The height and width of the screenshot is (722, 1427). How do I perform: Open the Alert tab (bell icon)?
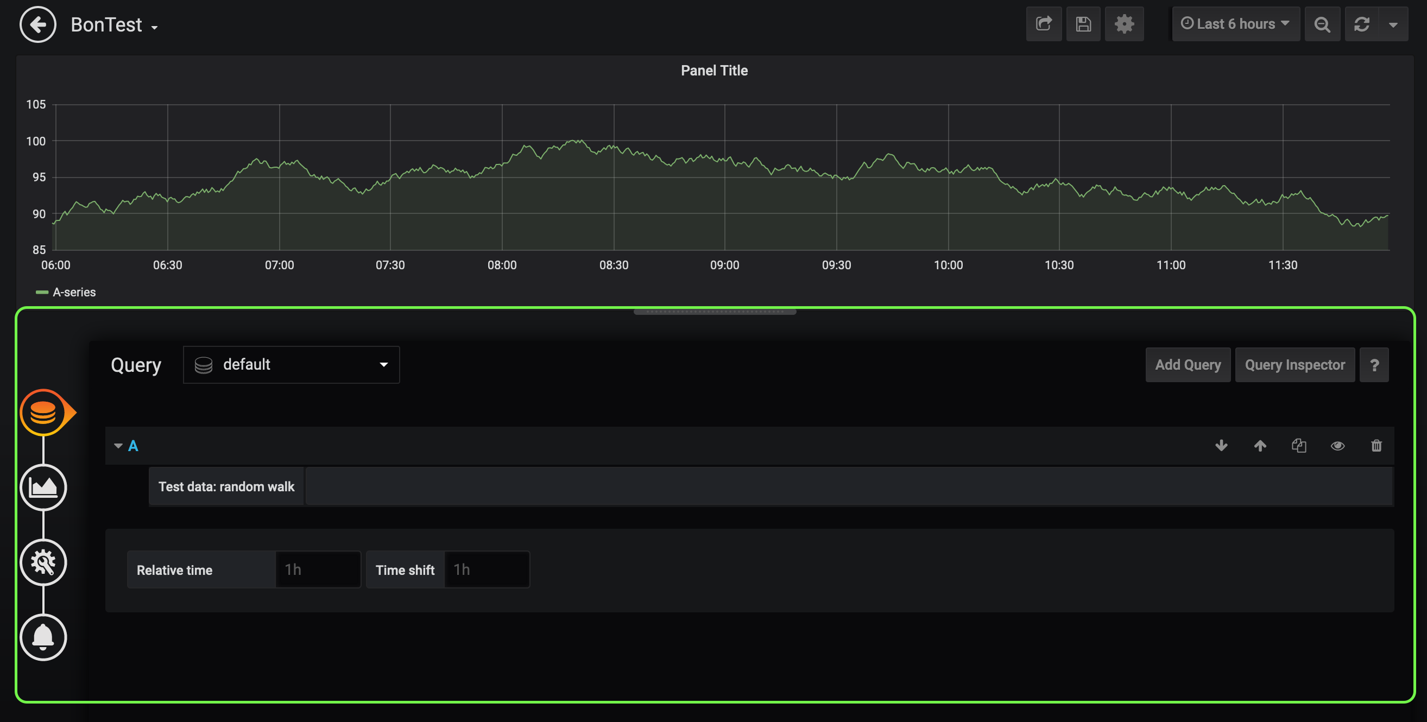(x=43, y=637)
